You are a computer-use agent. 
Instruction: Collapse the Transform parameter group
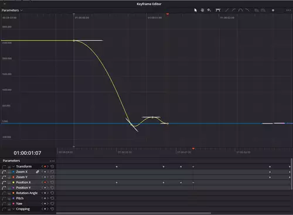tap(13, 166)
